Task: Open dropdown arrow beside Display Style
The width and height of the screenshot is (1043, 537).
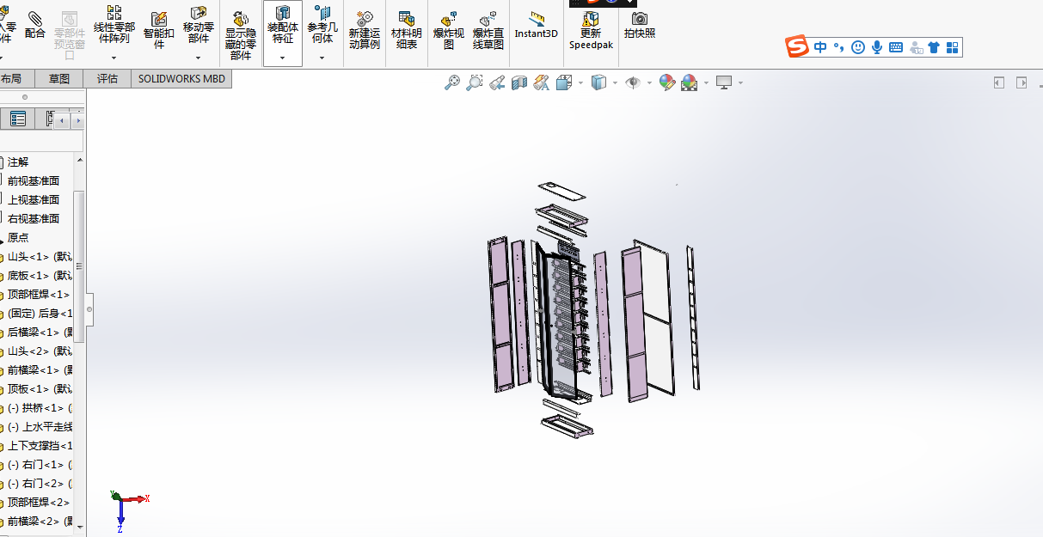Action: coord(616,83)
